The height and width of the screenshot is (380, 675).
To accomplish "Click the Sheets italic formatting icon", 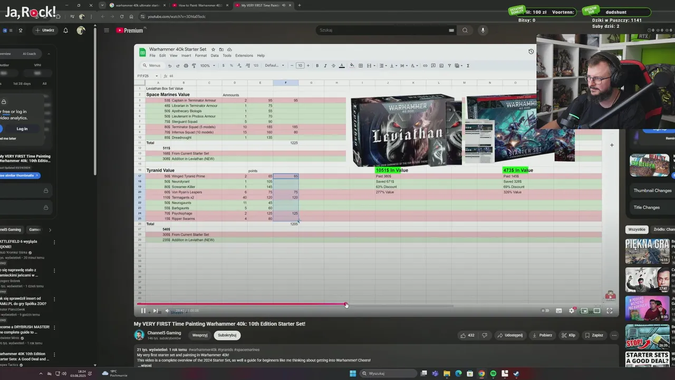I will coord(325,65).
